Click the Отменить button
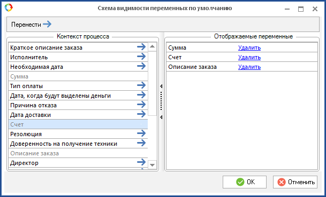 [x=295, y=182]
